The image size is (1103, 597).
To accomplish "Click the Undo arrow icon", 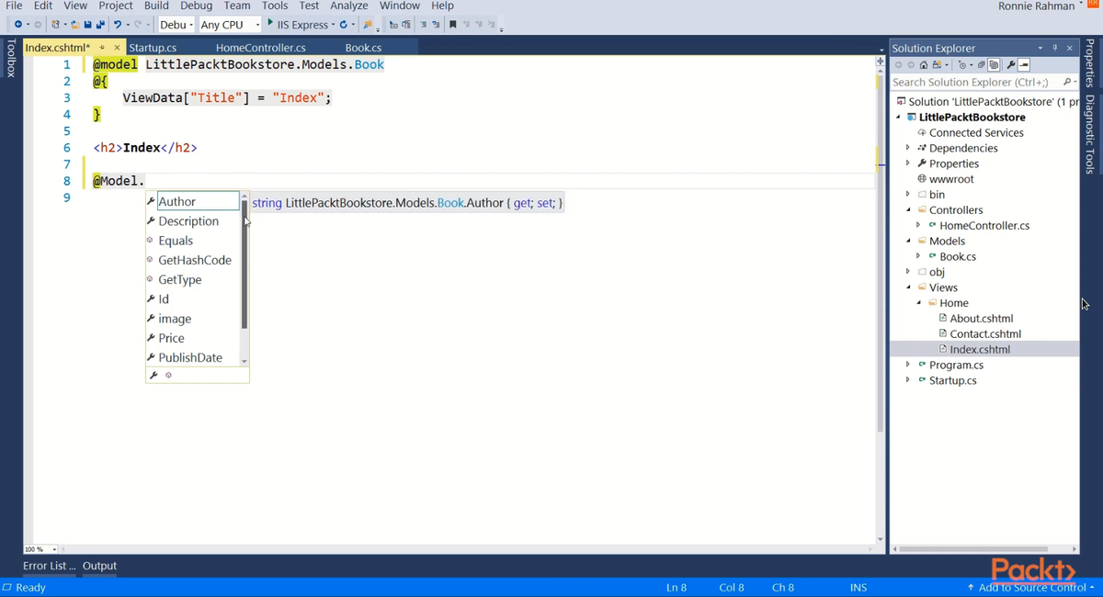I will [118, 25].
